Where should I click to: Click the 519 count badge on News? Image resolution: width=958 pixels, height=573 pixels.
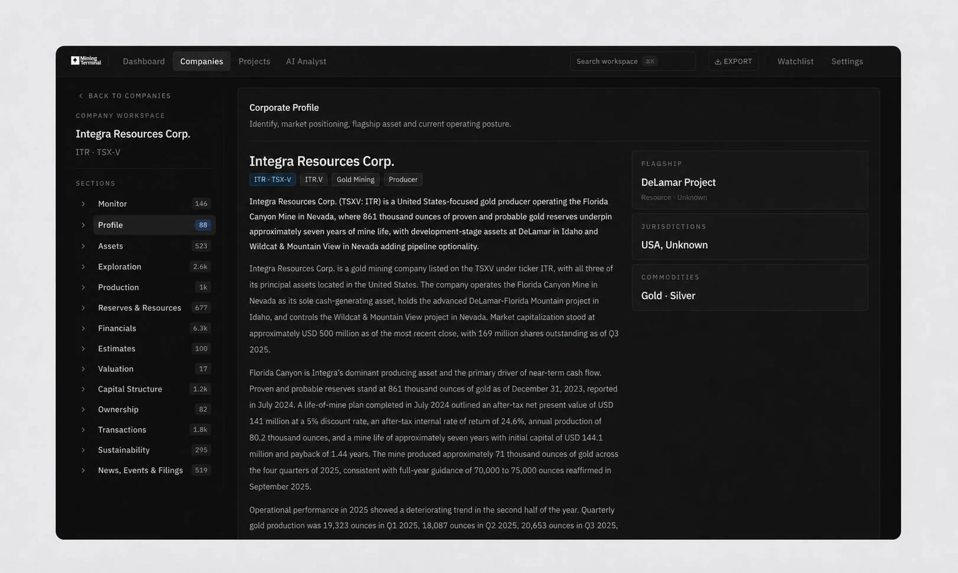(201, 471)
